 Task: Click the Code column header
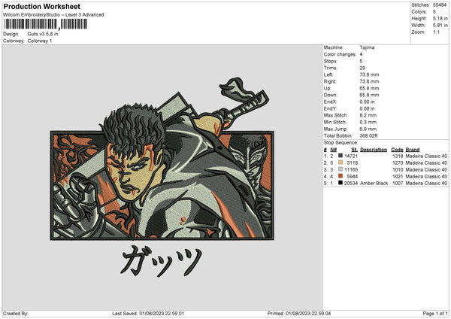point(397,149)
